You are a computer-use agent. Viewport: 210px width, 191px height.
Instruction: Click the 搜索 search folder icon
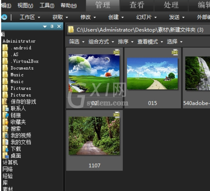pos(5,129)
